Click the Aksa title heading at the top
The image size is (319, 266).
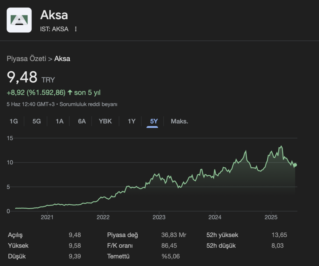tap(54, 15)
